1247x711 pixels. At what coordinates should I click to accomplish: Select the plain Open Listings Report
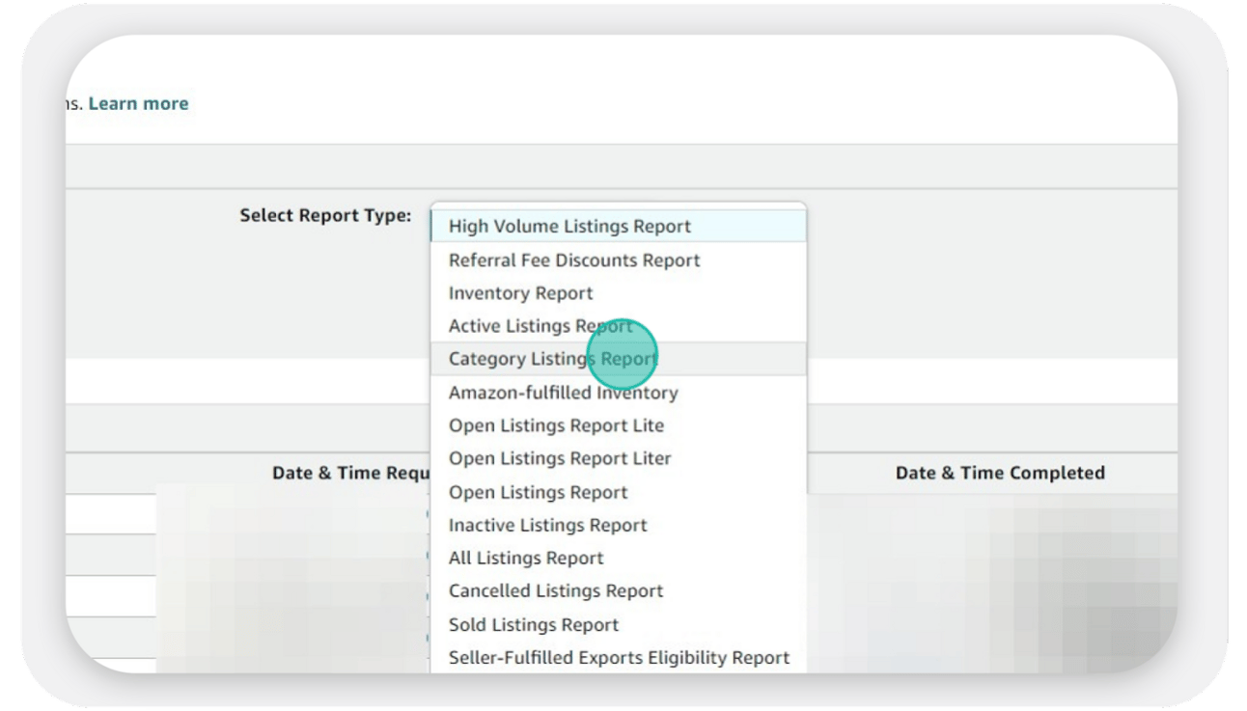click(618, 492)
